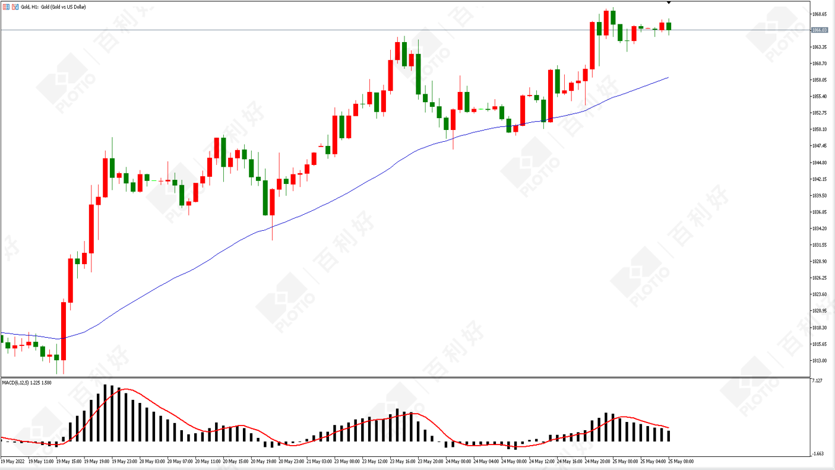
Task: Open the one-click trading panel icon
Action: (7, 7)
